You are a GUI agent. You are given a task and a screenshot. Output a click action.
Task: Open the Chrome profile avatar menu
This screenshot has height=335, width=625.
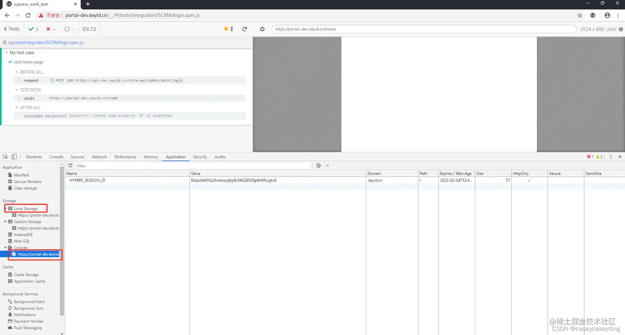point(607,15)
